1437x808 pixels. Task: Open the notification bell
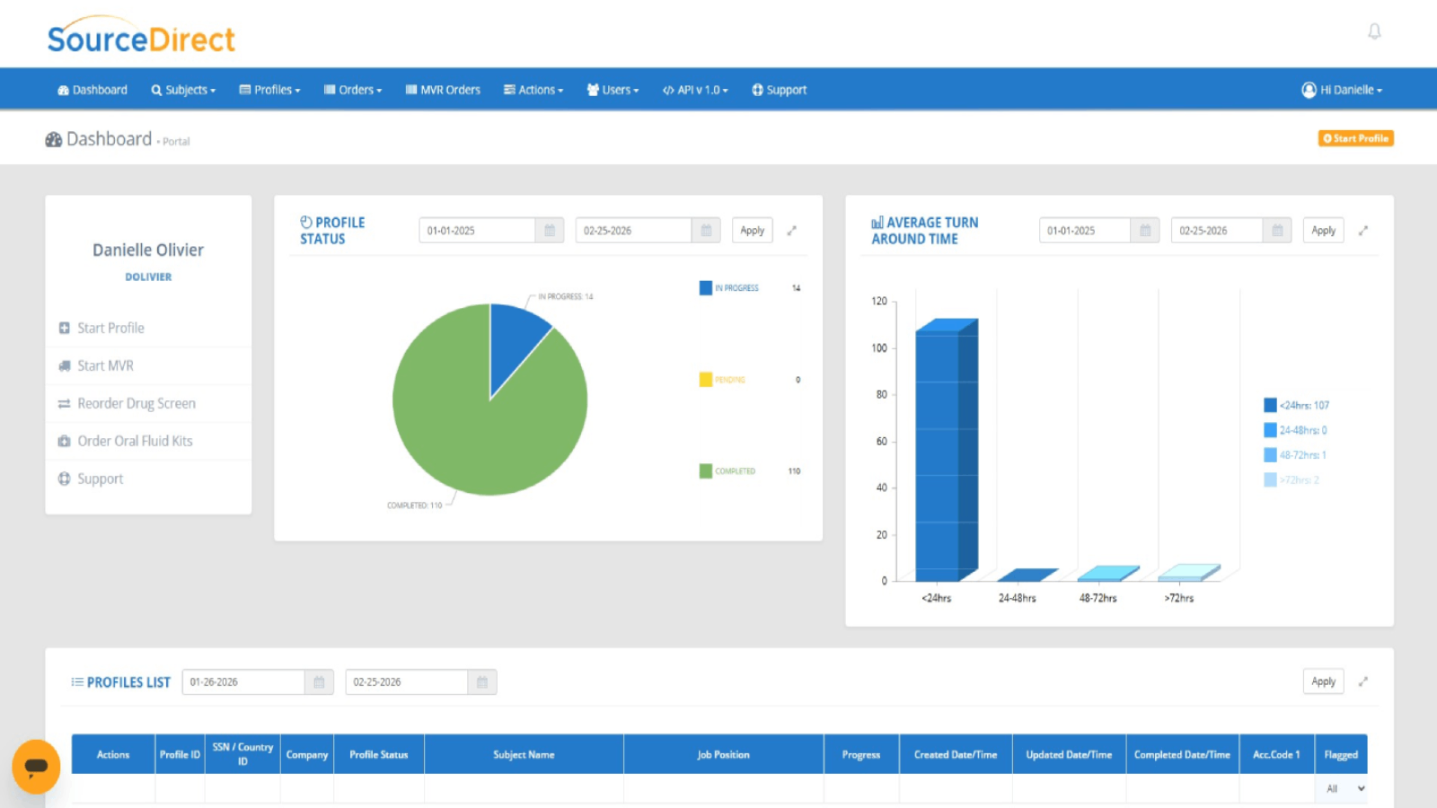[1374, 31]
